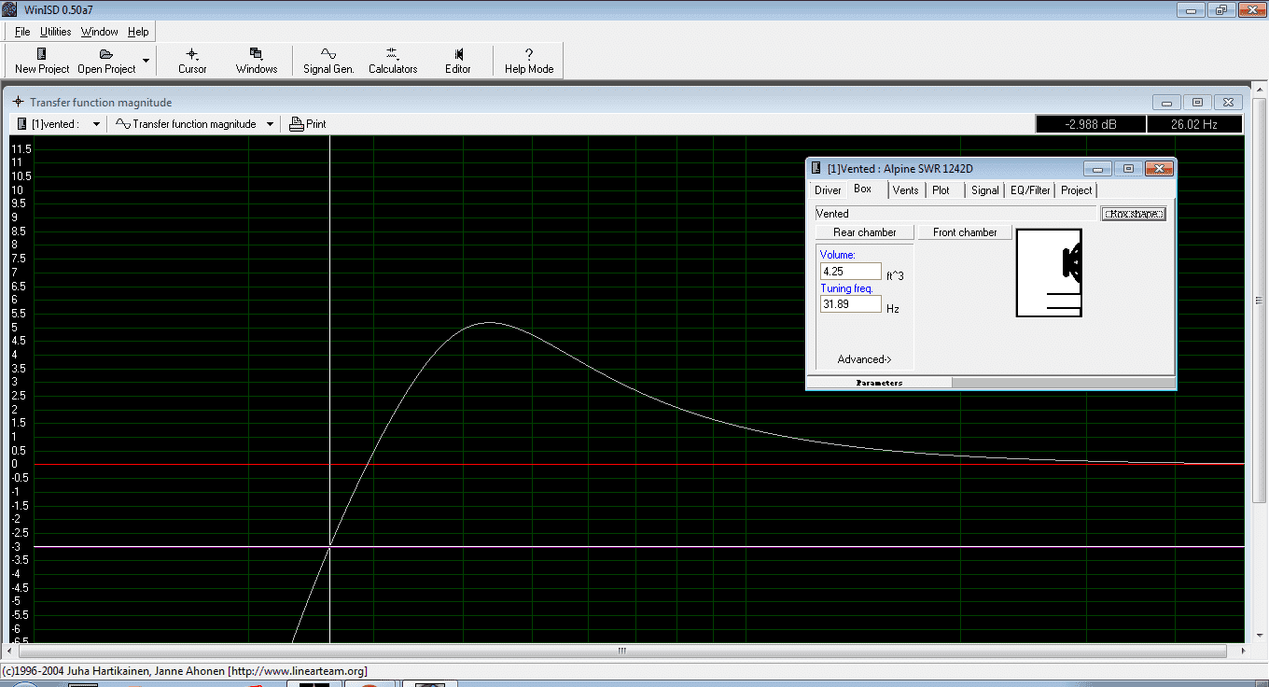
Task: Maximize the Transfer function magnitude window
Action: pos(1198,103)
